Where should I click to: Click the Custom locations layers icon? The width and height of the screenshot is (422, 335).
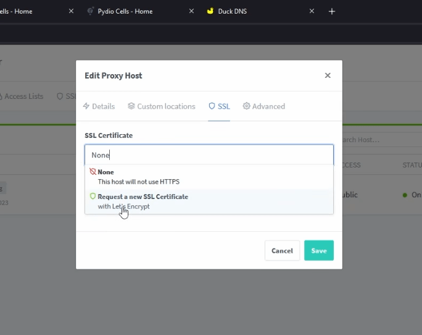pos(131,106)
